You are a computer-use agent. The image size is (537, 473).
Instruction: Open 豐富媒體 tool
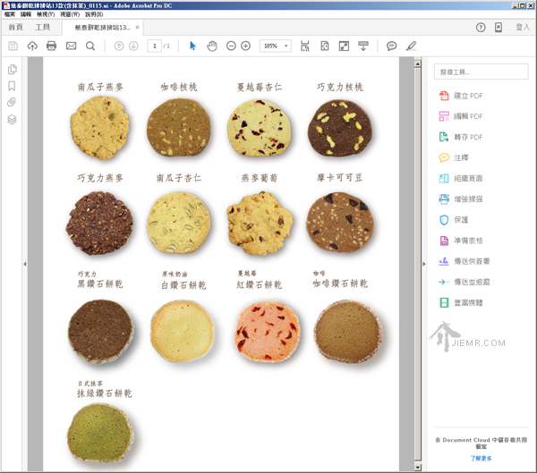(x=461, y=302)
